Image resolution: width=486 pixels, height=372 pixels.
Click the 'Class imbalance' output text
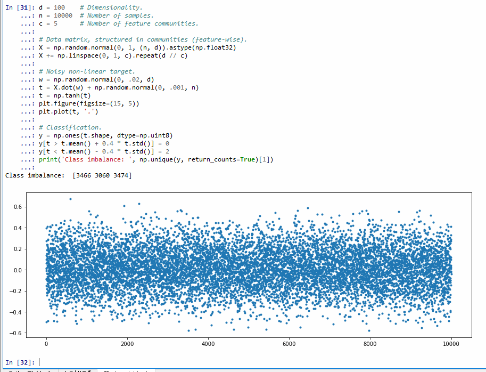(68, 175)
